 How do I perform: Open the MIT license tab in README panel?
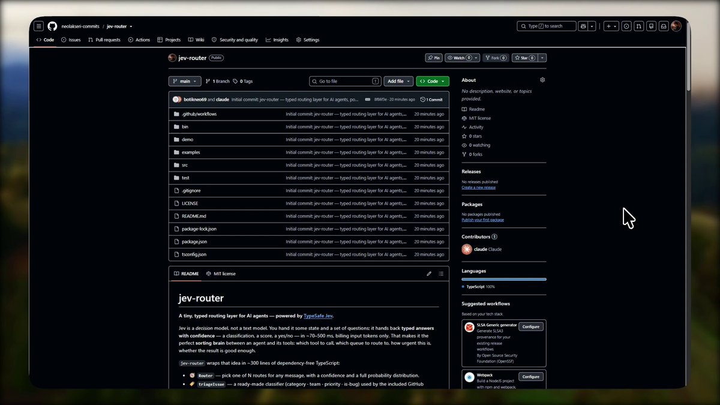coord(221,274)
